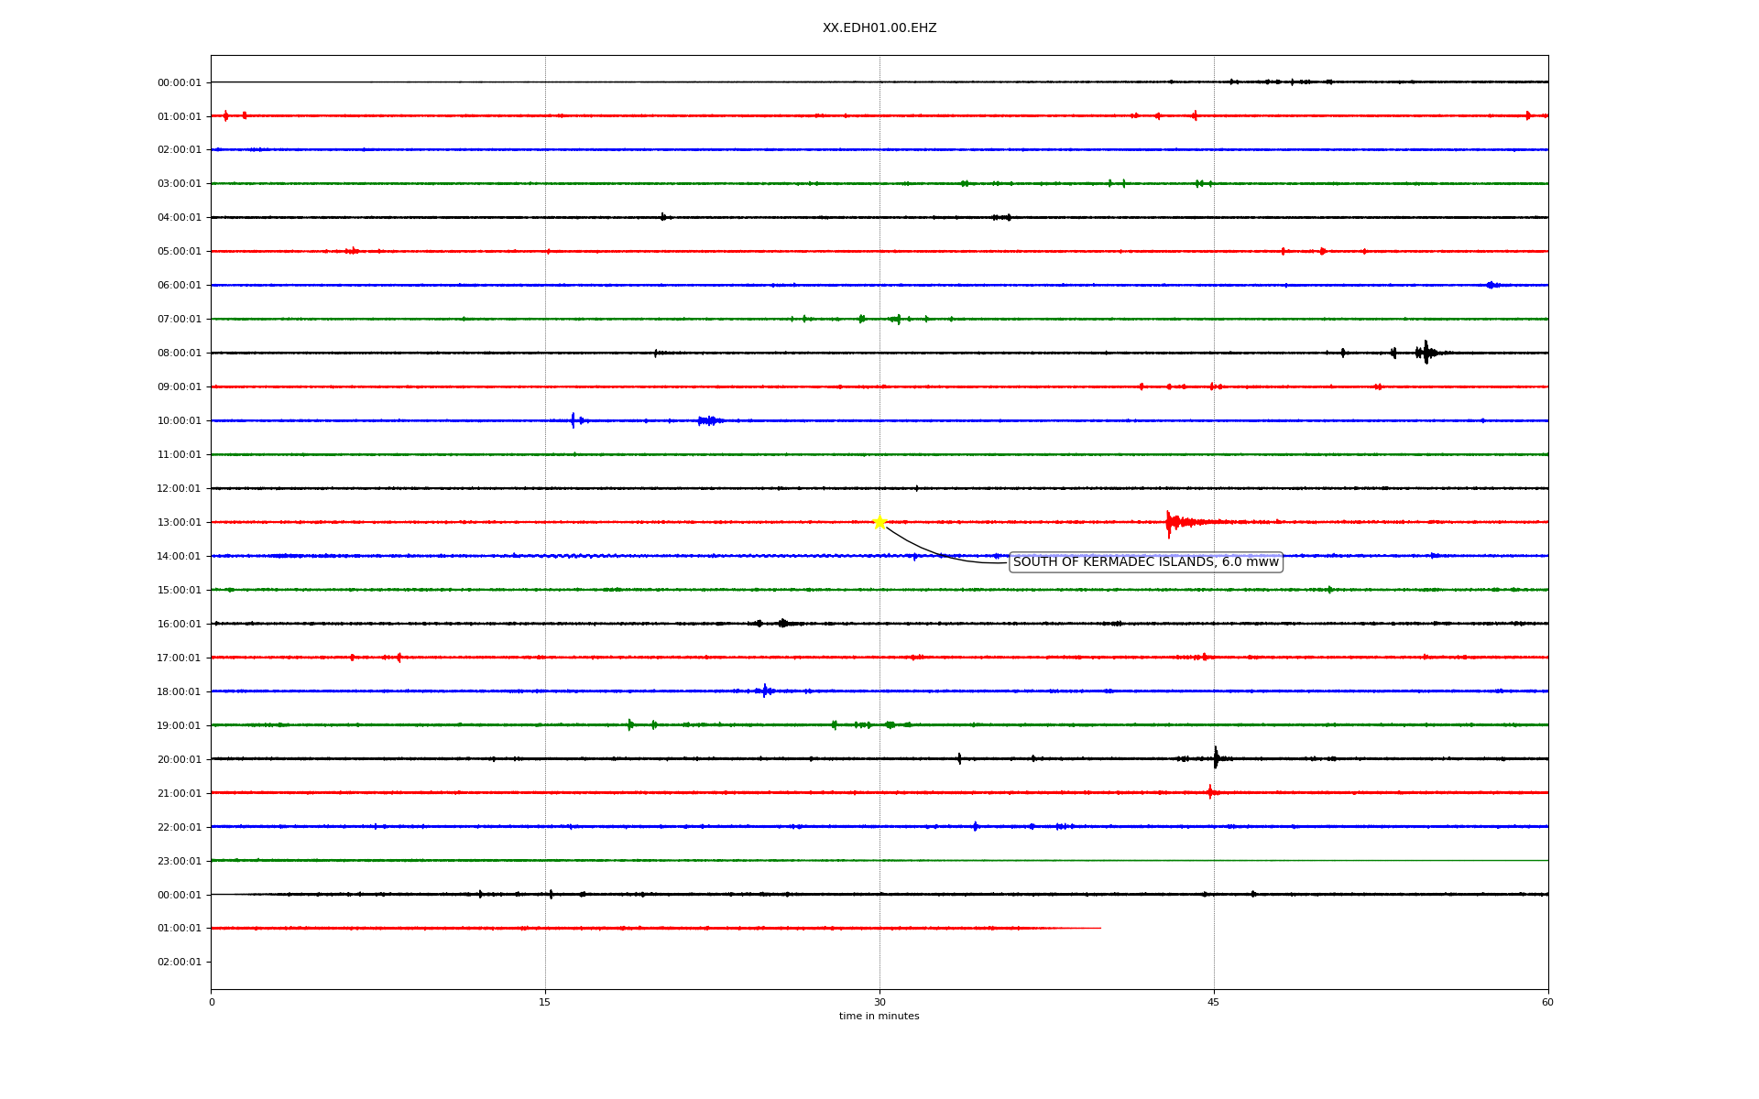Click the blue spike on the 10:00:01 trace

click(574, 420)
